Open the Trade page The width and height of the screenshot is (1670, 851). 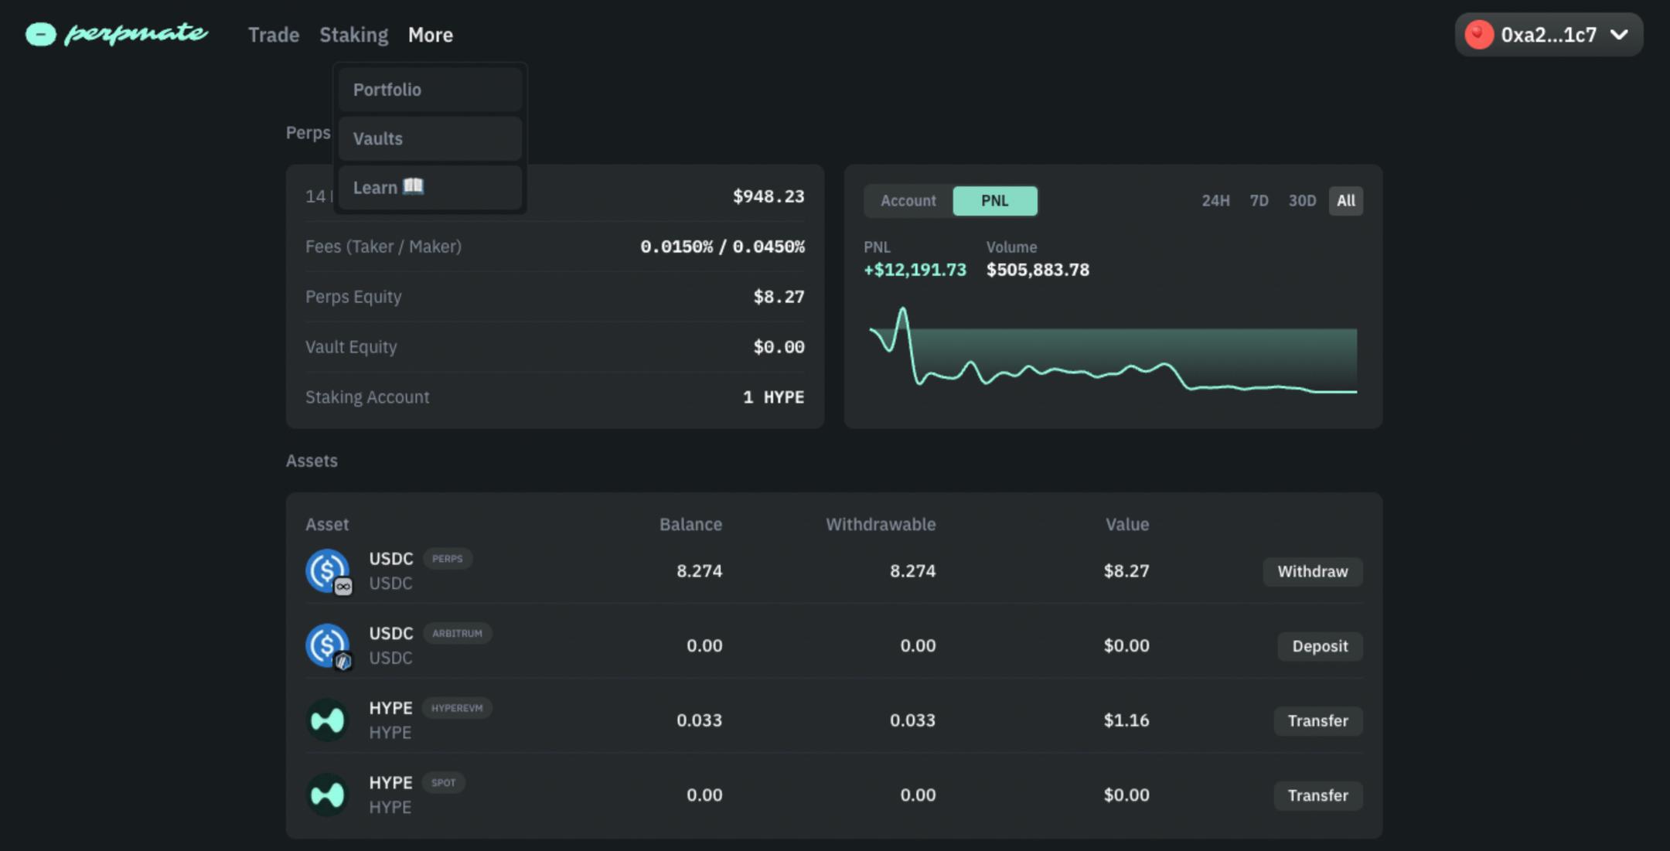coord(274,35)
